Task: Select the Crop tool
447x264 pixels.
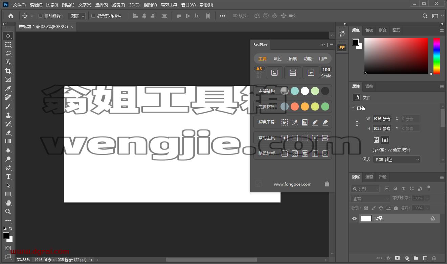Action: coord(8,71)
